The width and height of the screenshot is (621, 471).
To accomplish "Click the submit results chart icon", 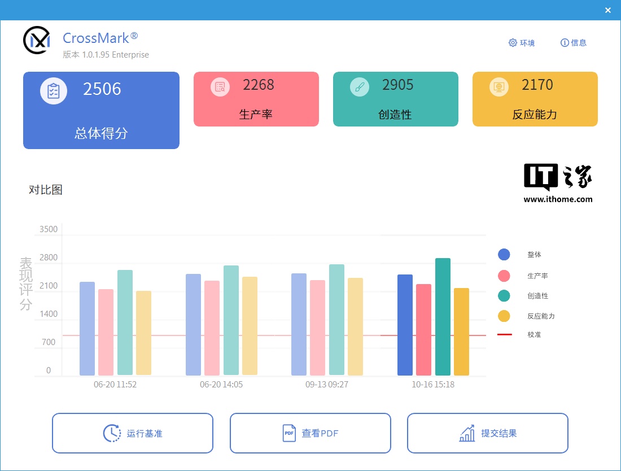I will (467, 433).
